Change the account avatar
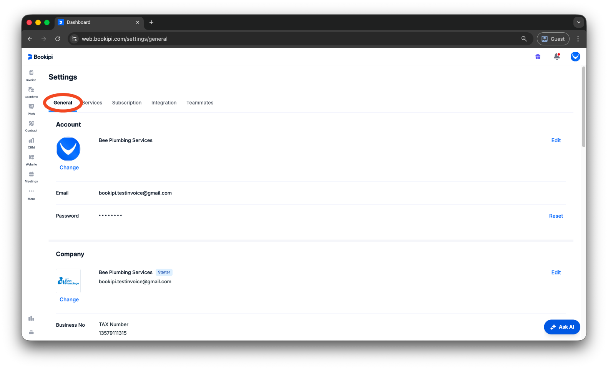 click(x=69, y=168)
